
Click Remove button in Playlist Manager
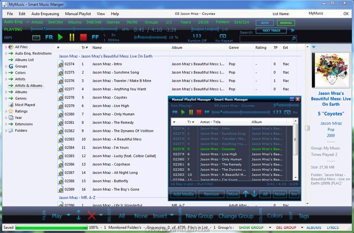pos(211,194)
